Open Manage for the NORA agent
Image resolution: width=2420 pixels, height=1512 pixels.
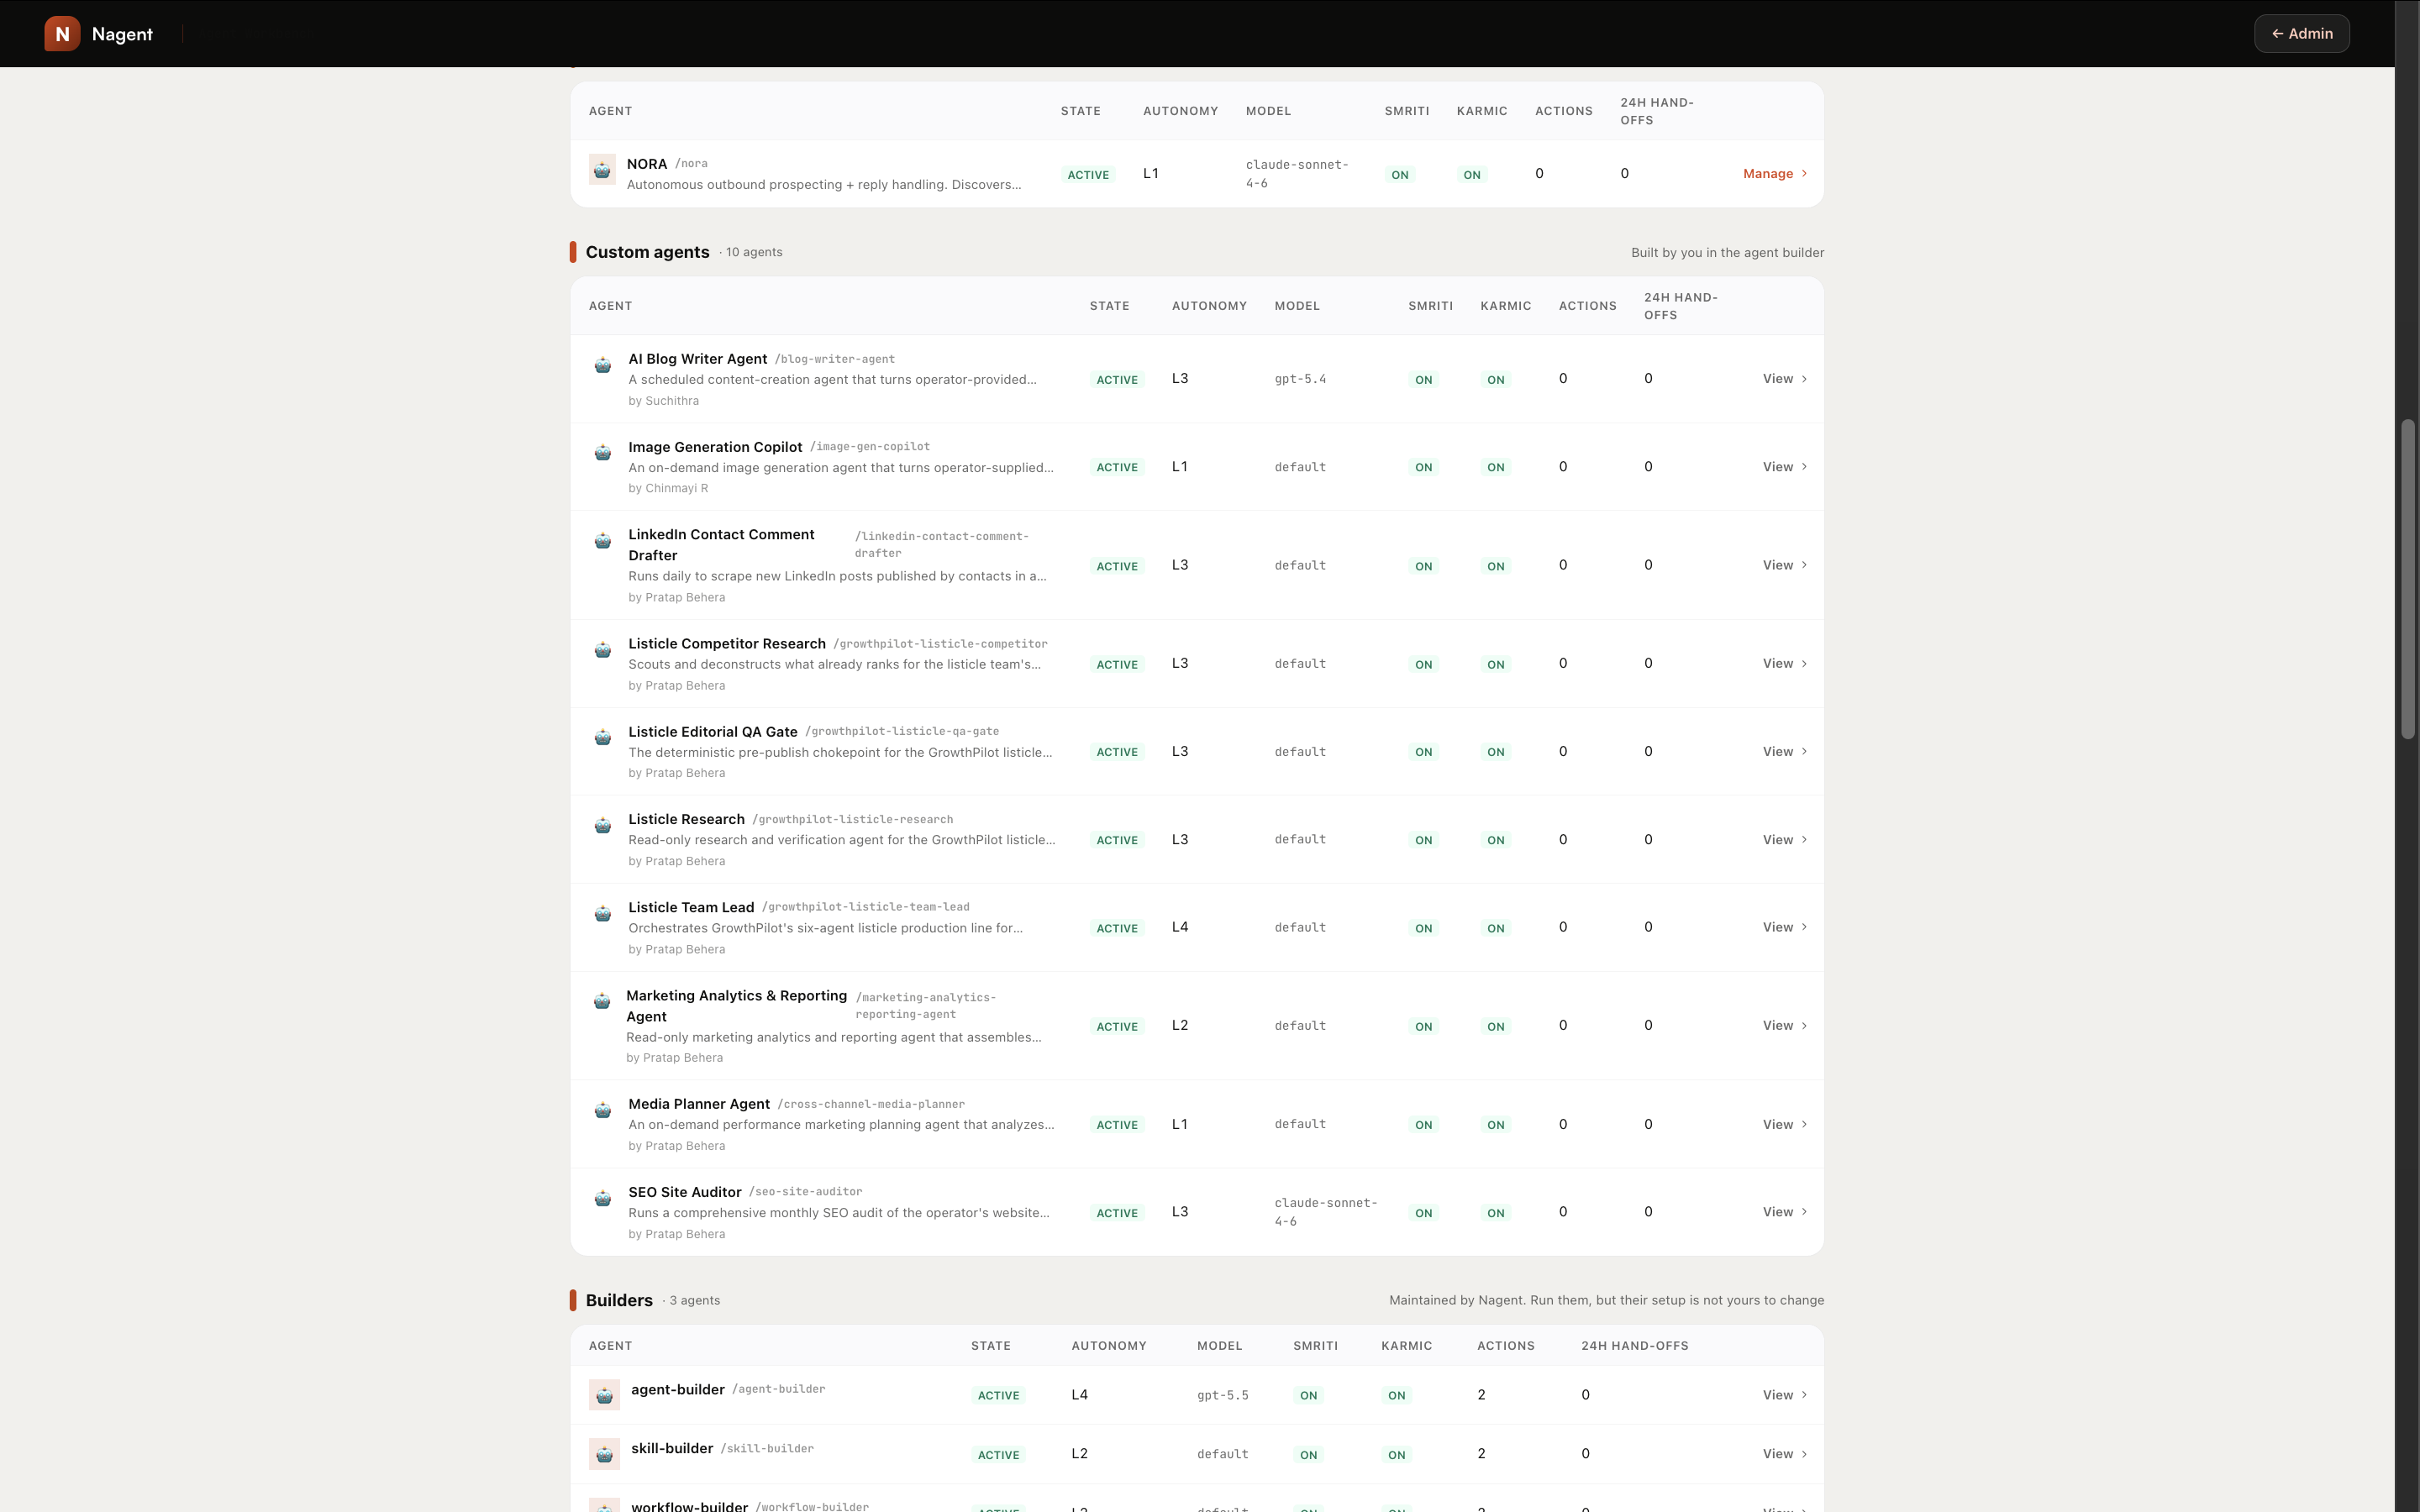point(1775,174)
